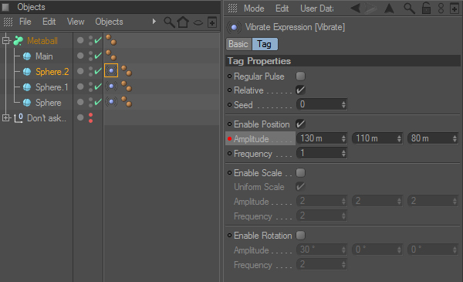This screenshot has height=282, width=463.
Task: Check the Enable Rotation checkbox
Action: (301, 236)
